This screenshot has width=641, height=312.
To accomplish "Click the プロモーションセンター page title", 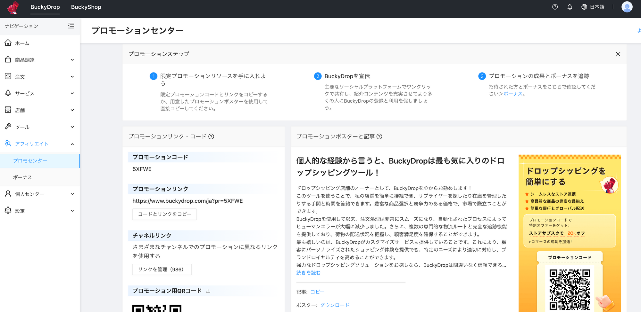I will [137, 31].
